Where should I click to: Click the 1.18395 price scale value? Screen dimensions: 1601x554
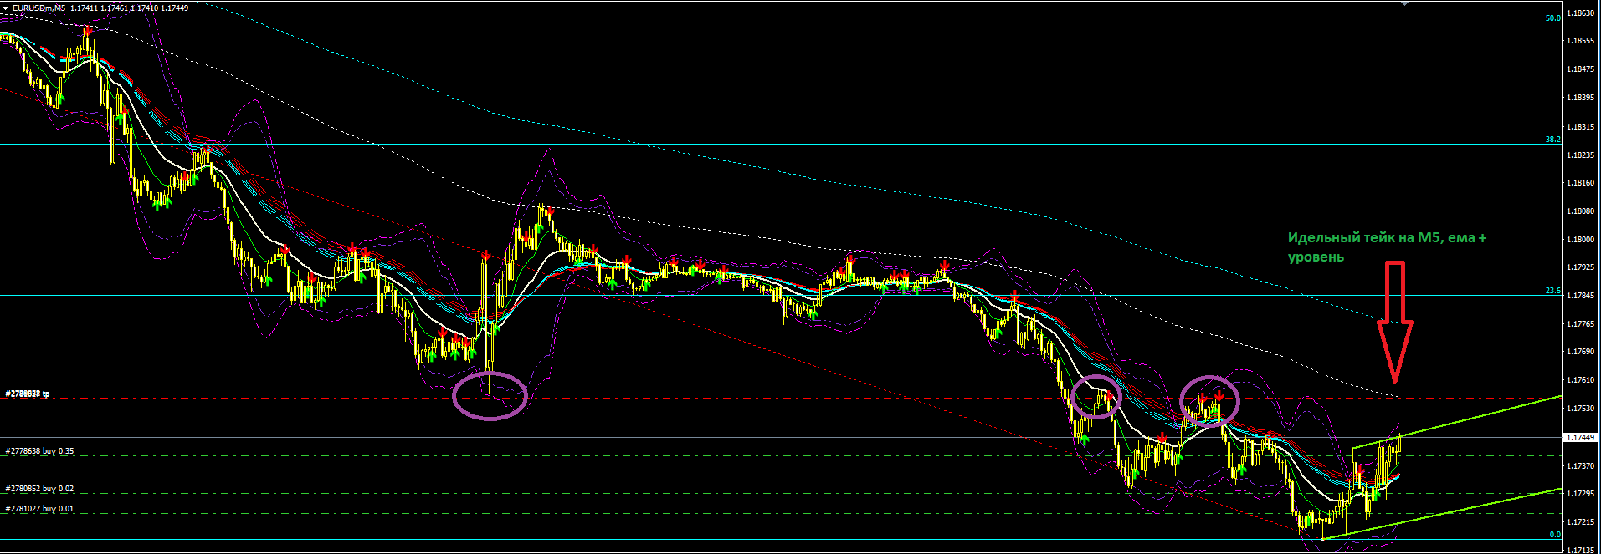[1581, 98]
